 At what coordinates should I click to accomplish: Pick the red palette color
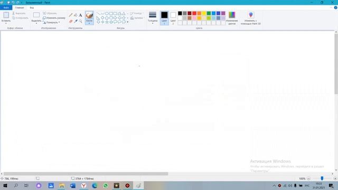tap(194, 13)
